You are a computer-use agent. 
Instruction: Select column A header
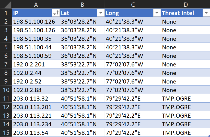(36, 4)
